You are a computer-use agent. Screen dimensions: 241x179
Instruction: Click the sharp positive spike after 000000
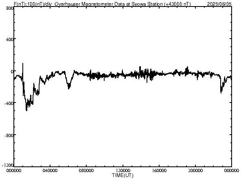coord(23,64)
